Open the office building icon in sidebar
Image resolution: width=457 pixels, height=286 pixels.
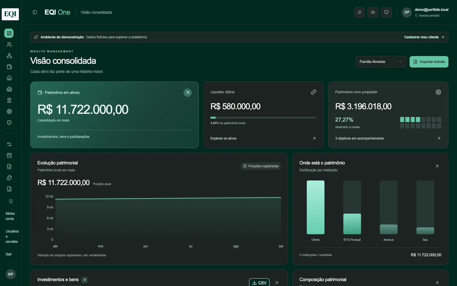(9, 89)
